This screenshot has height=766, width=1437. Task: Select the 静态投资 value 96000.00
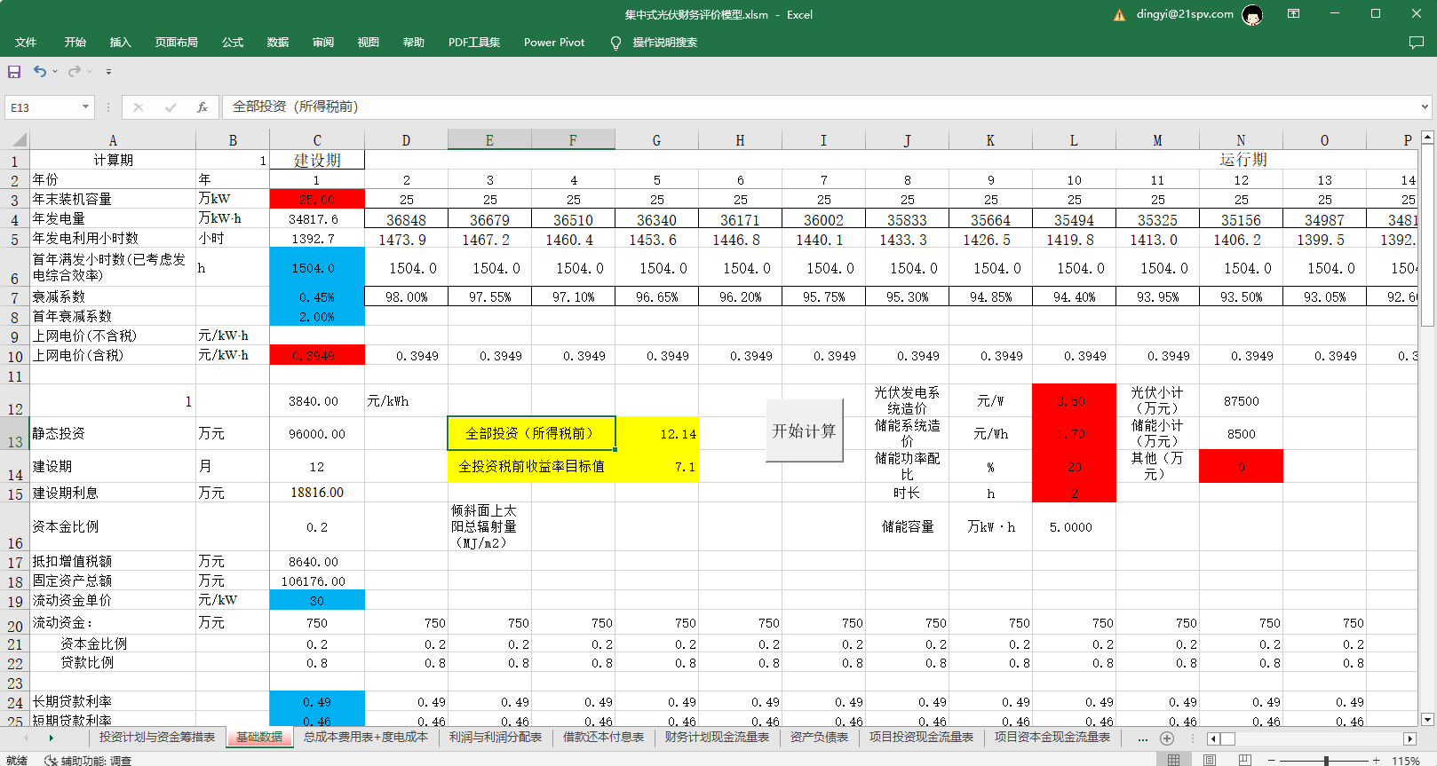click(317, 433)
